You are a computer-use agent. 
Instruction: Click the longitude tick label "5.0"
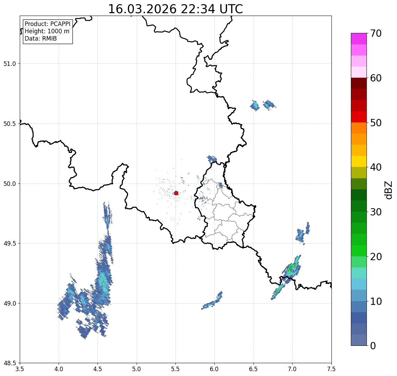pos(137,369)
